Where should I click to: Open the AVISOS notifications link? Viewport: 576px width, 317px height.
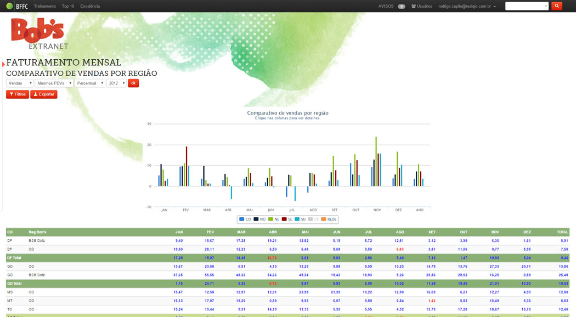click(386, 6)
